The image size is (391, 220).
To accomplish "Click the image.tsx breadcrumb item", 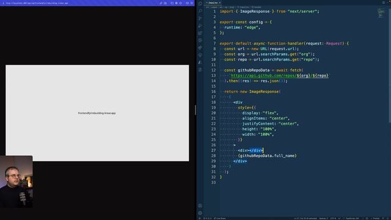I will point(243,7).
